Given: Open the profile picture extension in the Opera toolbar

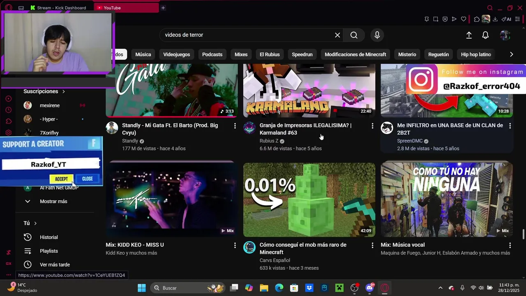Looking at the screenshot, I should pos(486,19).
